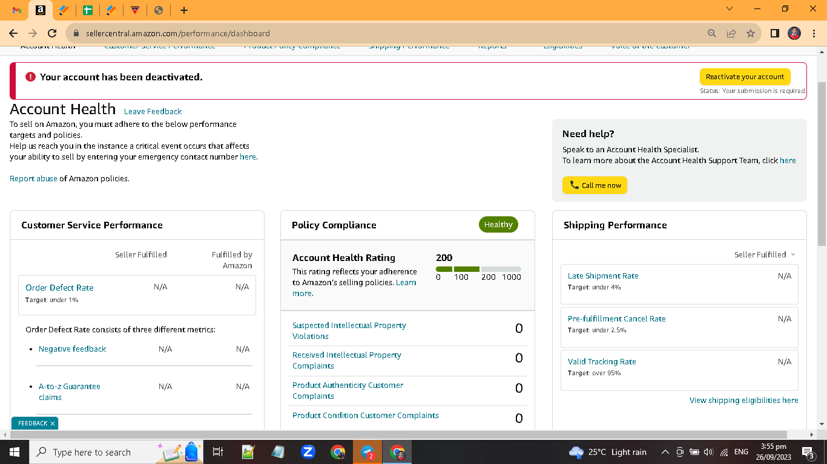The width and height of the screenshot is (827, 464).
Task: Open the Zoom app on the taskbar
Action: coord(308,452)
